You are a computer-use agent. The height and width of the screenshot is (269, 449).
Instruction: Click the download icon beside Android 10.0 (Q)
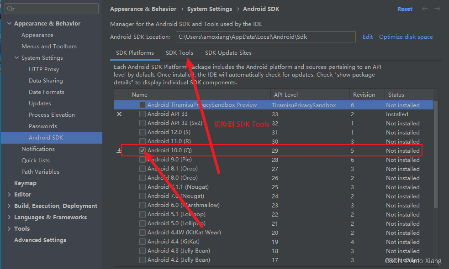pyautogui.click(x=119, y=150)
